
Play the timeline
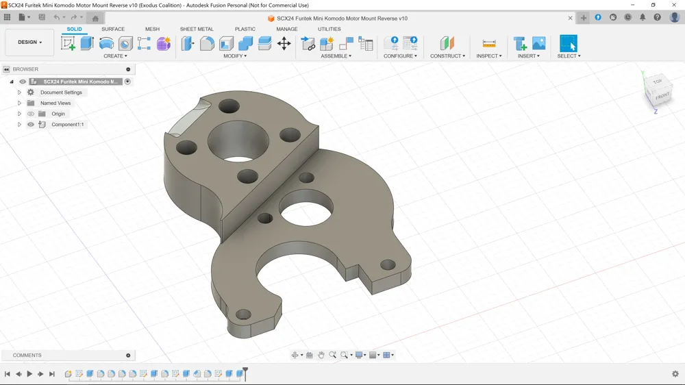pos(29,373)
